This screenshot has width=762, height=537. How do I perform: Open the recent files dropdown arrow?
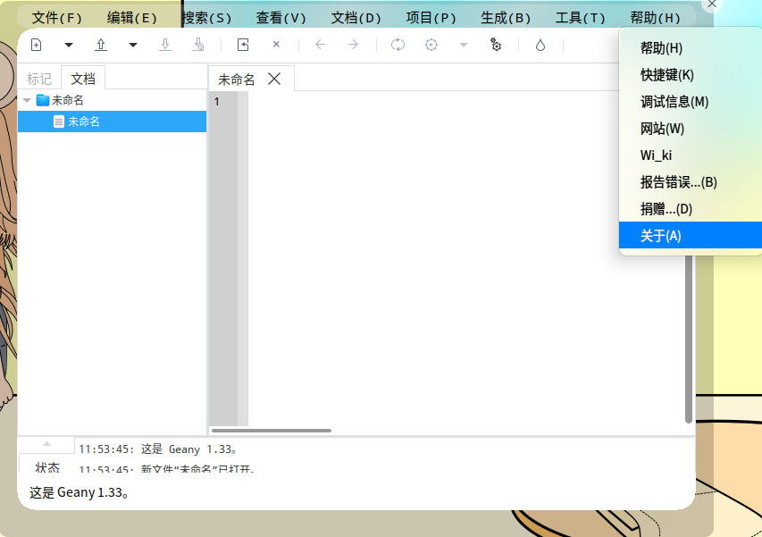pyautogui.click(x=133, y=46)
